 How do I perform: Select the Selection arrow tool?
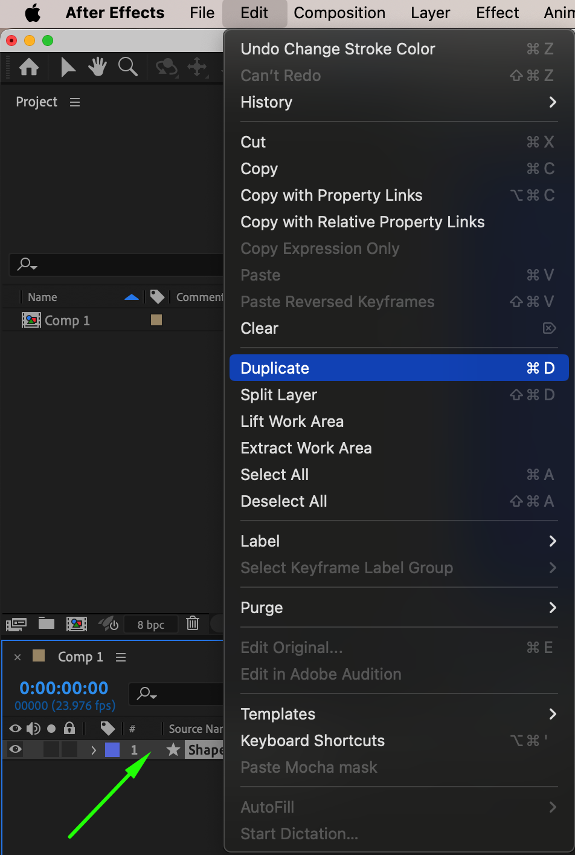click(x=68, y=67)
